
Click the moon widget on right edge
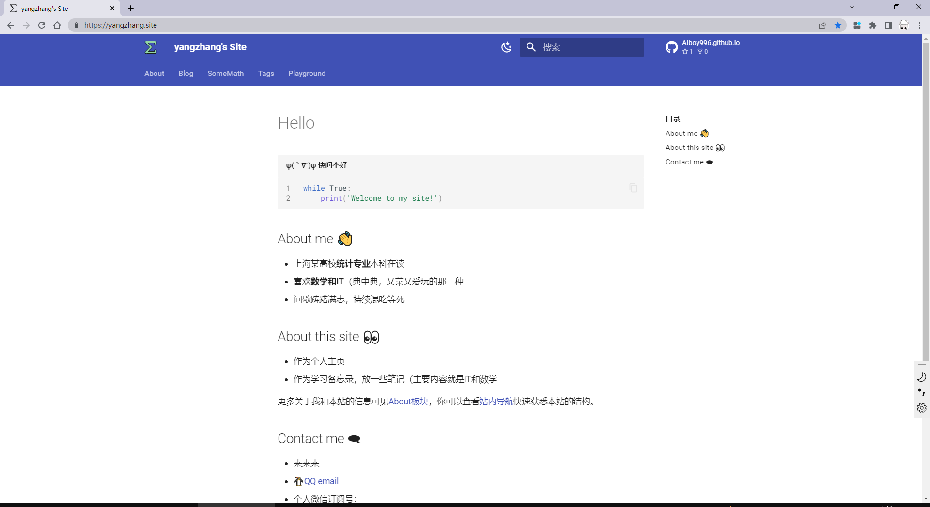coord(921,377)
